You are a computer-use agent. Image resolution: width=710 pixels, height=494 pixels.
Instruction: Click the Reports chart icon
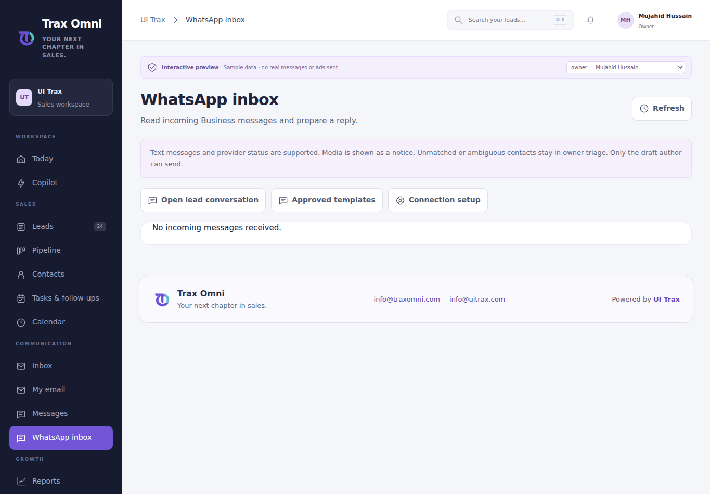click(x=21, y=482)
